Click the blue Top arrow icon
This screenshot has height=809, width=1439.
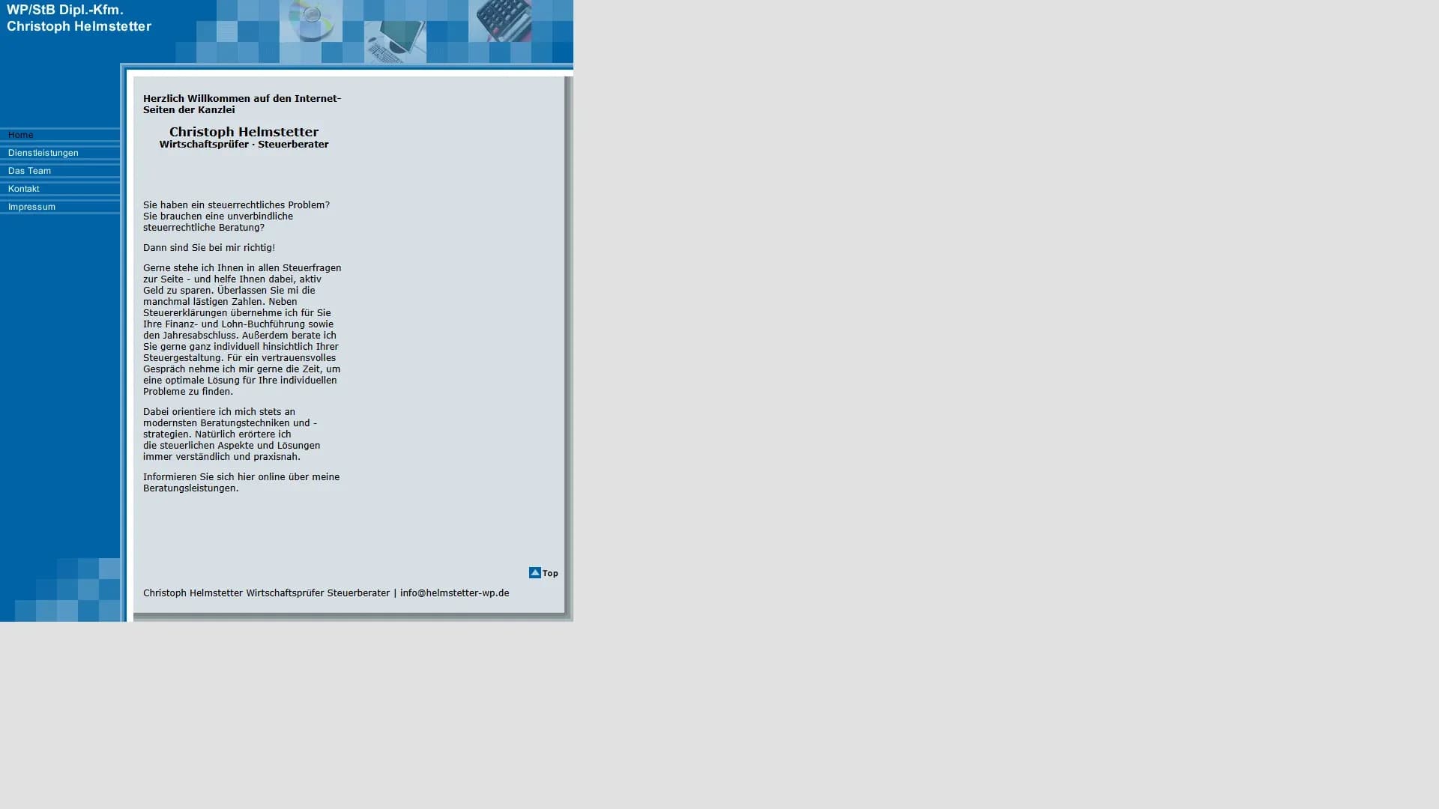534,573
